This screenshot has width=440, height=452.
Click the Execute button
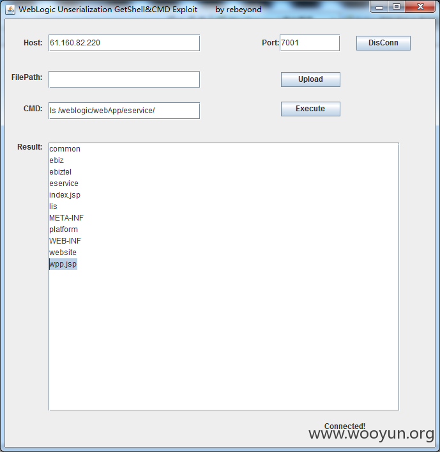pos(310,109)
